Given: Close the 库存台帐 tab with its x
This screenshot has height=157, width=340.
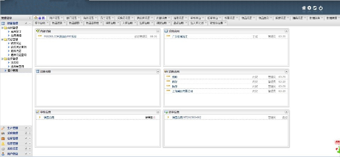Looking at the screenshot, I should (47, 23).
